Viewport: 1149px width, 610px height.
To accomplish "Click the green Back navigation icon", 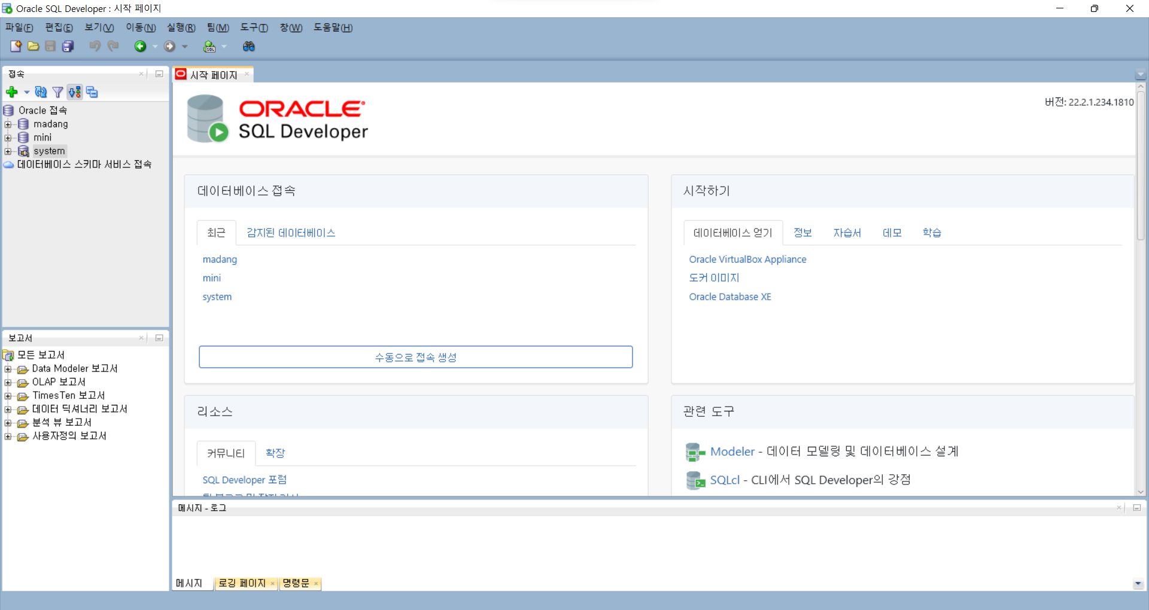I will pos(140,46).
